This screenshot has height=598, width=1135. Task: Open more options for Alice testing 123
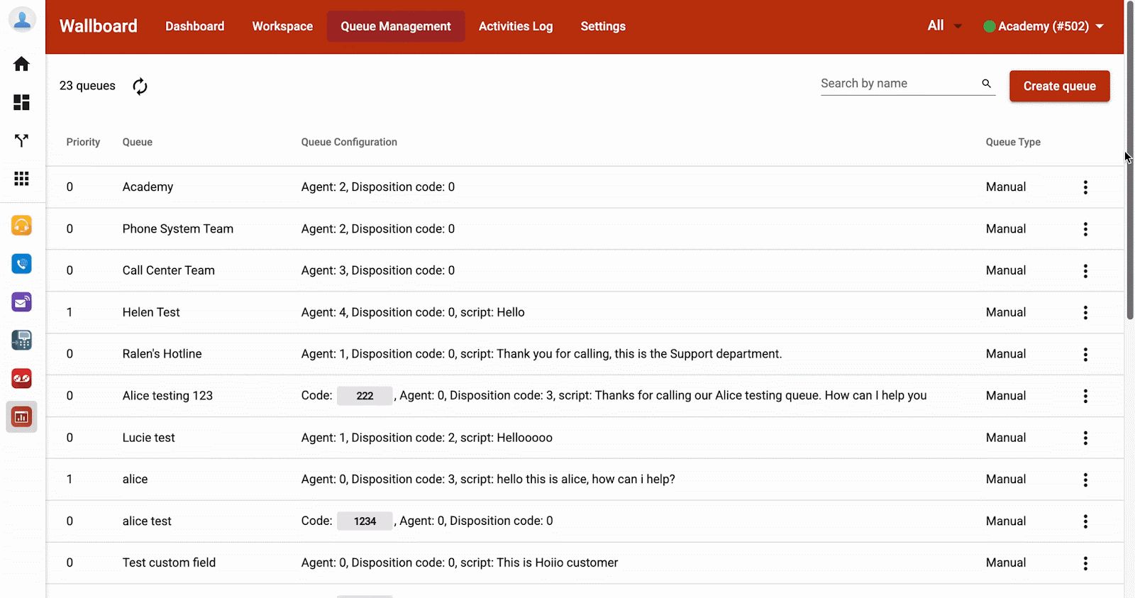pyautogui.click(x=1085, y=396)
